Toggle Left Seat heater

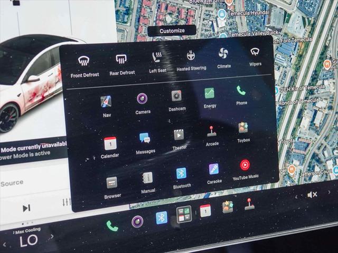[157, 62]
